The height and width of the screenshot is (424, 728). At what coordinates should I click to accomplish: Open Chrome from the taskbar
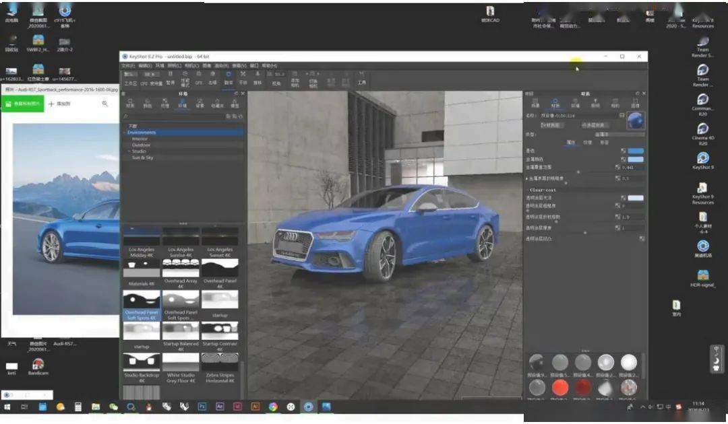click(273, 407)
